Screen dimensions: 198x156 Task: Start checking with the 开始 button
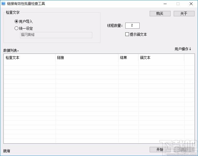tap(160, 149)
